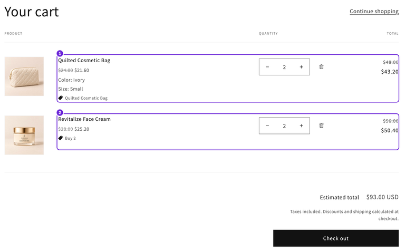Viewport: 405px width, 251px height.
Task: Select the 'Color: Ivory' text
Action: coord(71,80)
